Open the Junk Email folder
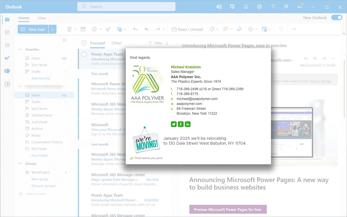This screenshot has height=217, width=347. coord(39,122)
